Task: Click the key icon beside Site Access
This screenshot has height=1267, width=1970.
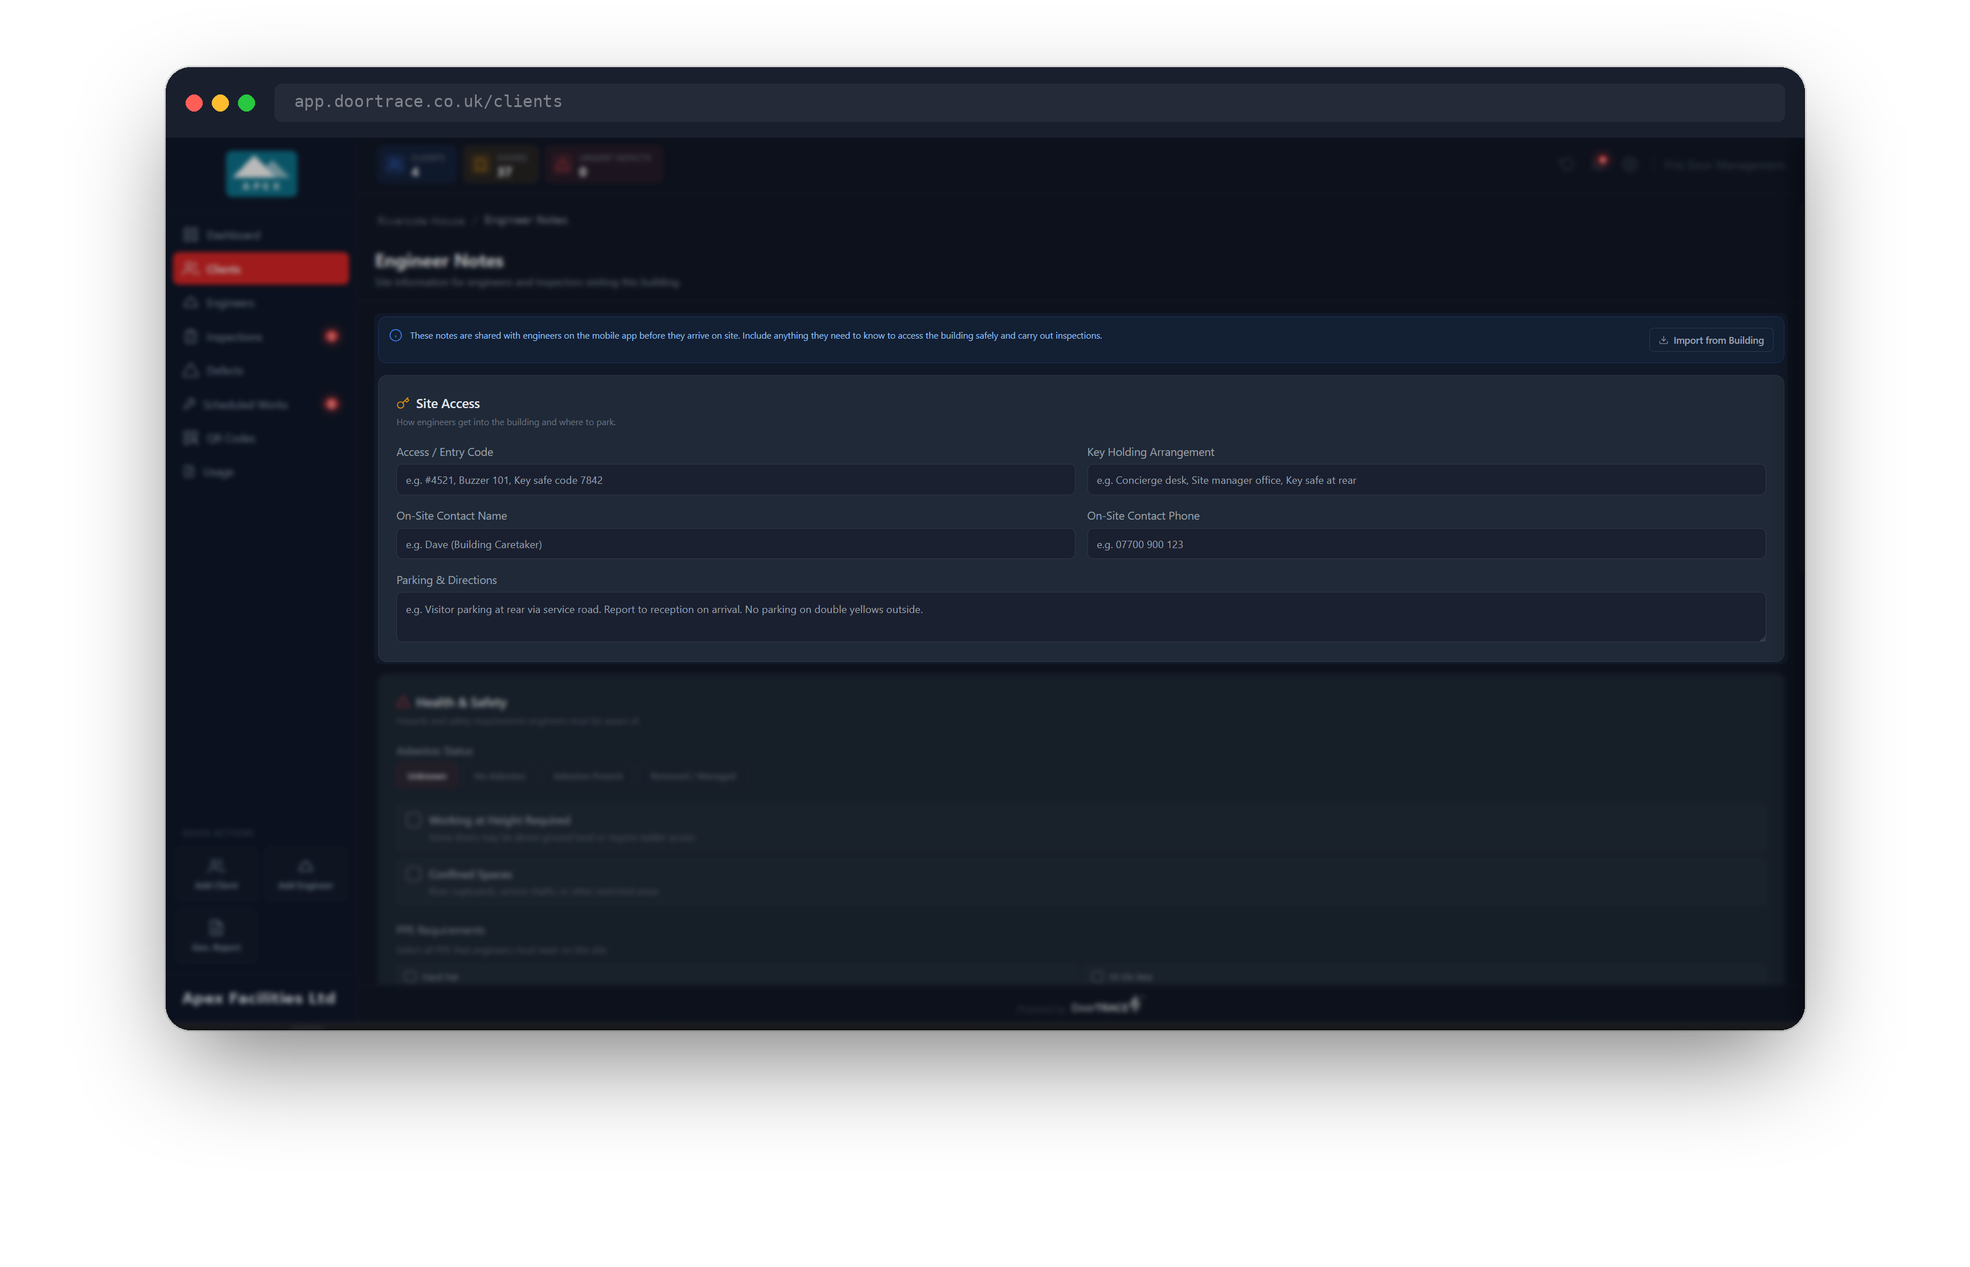Action: click(x=403, y=403)
